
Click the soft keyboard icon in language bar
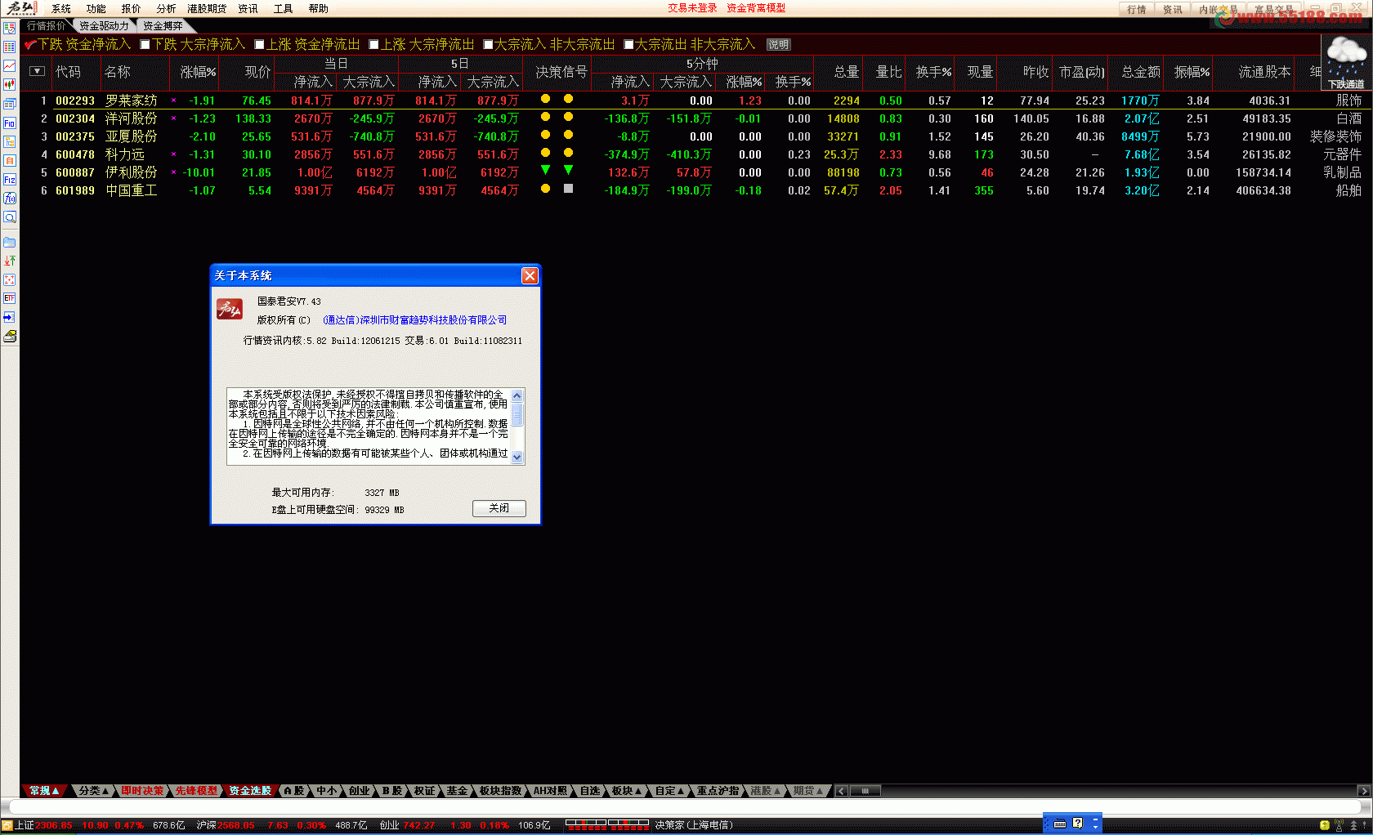click(x=1060, y=824)
